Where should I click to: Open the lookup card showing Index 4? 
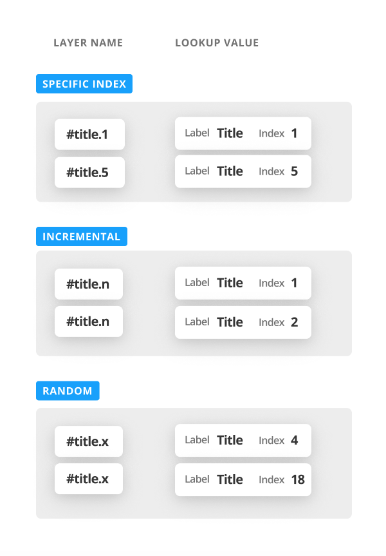pyautogui.click(x=243, y=441)
